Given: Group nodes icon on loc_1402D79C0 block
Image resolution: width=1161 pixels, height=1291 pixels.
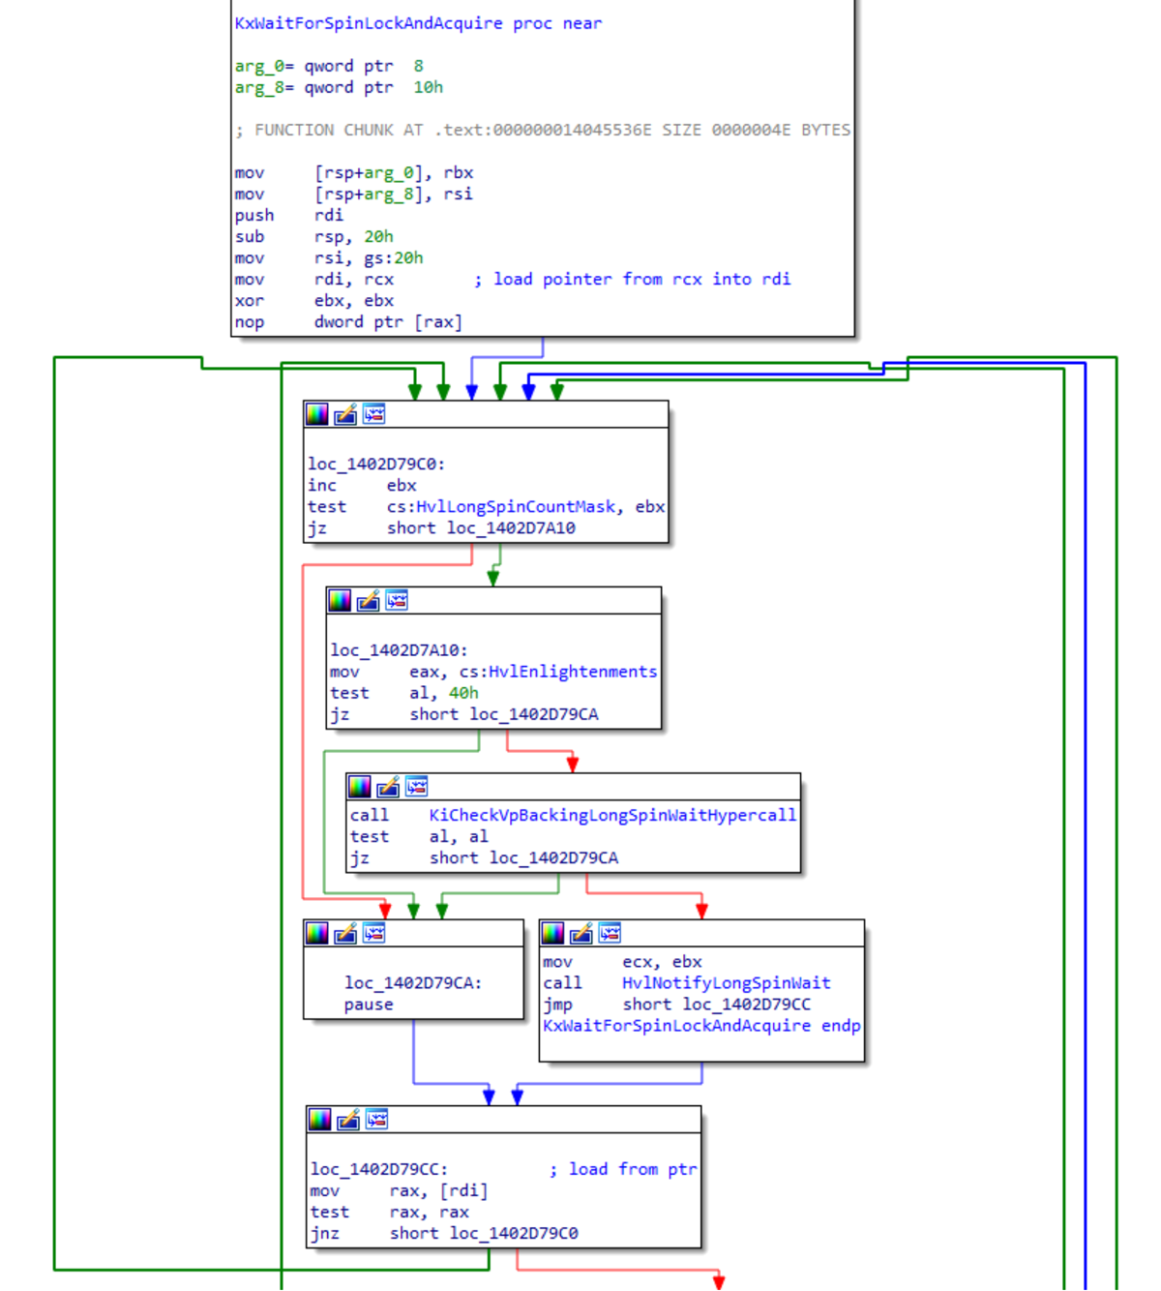Looking at the screenshot, I should (373, 414).
